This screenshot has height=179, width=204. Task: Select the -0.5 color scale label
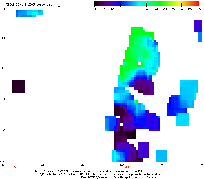point(164,9)
